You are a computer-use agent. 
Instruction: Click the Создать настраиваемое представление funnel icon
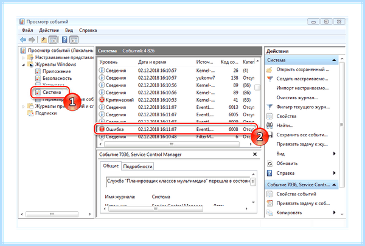(269, 79)
